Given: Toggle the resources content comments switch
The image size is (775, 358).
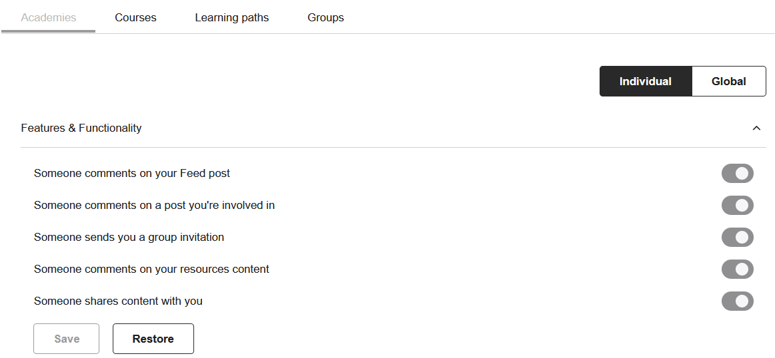Looking at the screenshot, I should 738,269.
